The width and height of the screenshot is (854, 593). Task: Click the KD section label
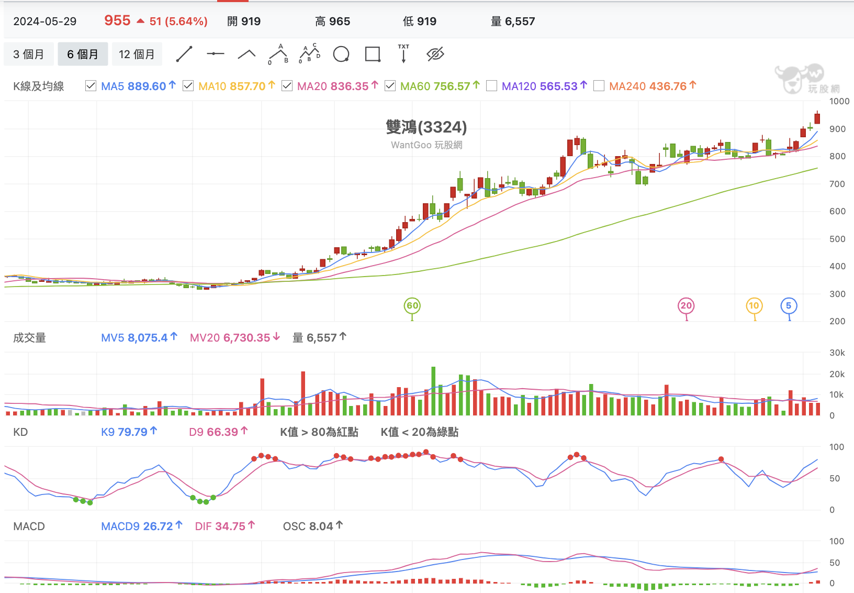(20, 432)
